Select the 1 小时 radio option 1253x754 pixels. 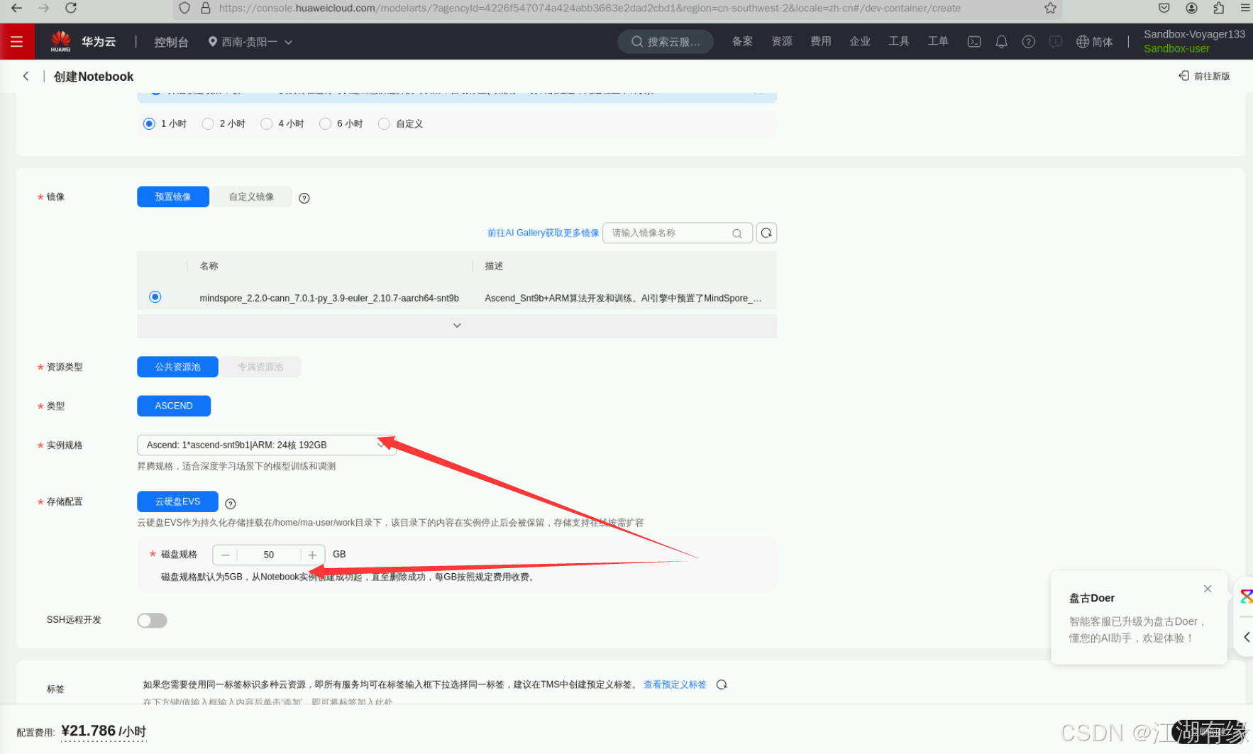[149, 123]
